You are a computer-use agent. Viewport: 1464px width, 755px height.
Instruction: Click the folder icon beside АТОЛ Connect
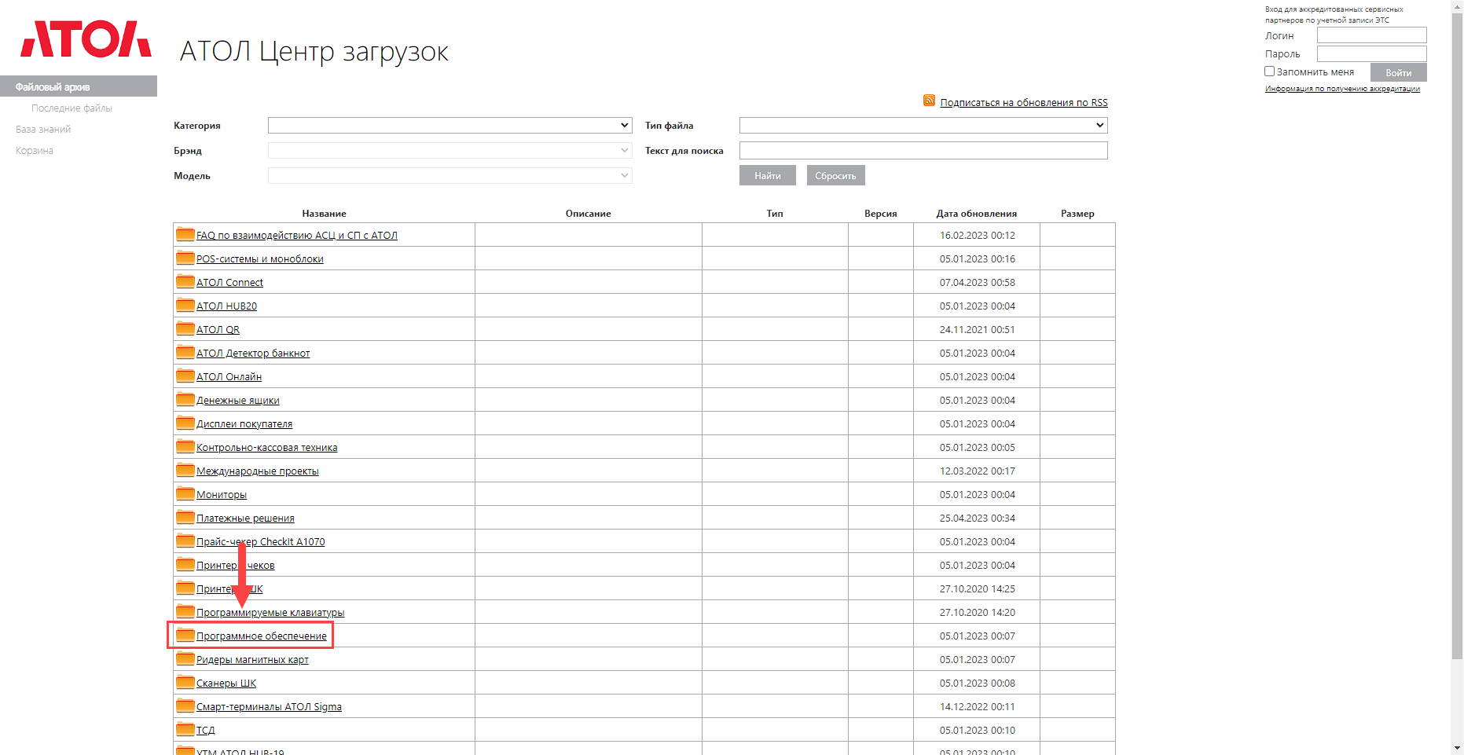click(x=185, y=281)
